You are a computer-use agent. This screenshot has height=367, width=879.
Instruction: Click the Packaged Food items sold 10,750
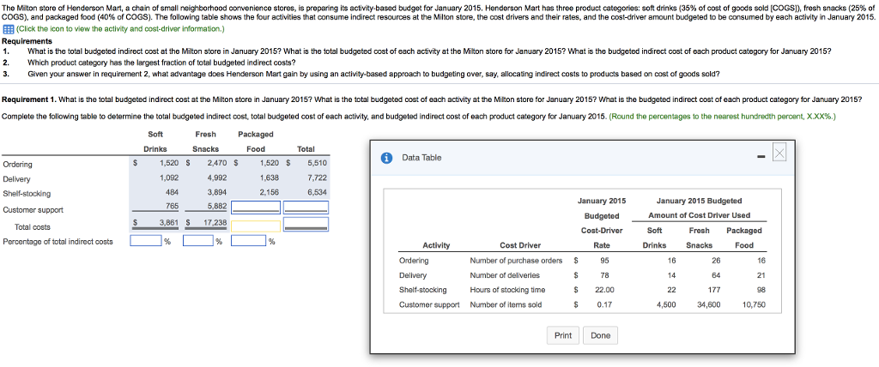pyautogui.click(x=754, y=304)
